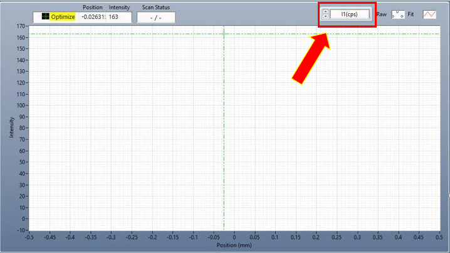This screenshot has width=450, height=253.
Task: Click the 0.5 maximum x-axis tick value
Action: pyautogui.click(x=439, y=237)
